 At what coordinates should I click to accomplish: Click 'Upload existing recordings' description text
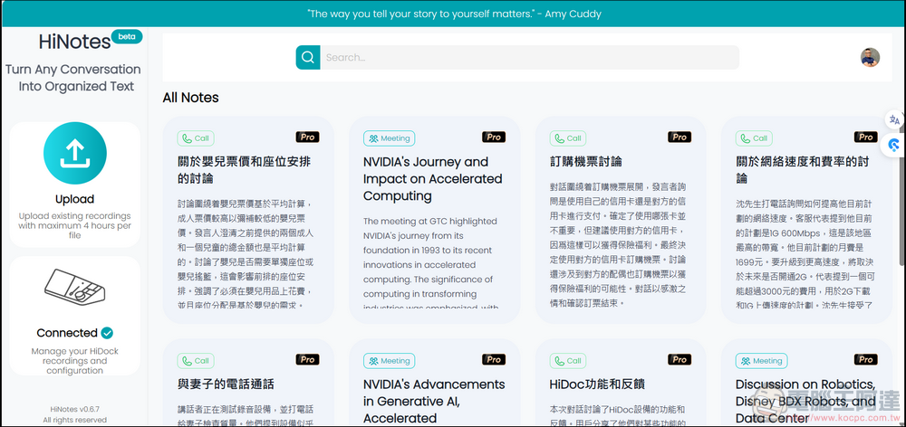click(x=74, y=225)
